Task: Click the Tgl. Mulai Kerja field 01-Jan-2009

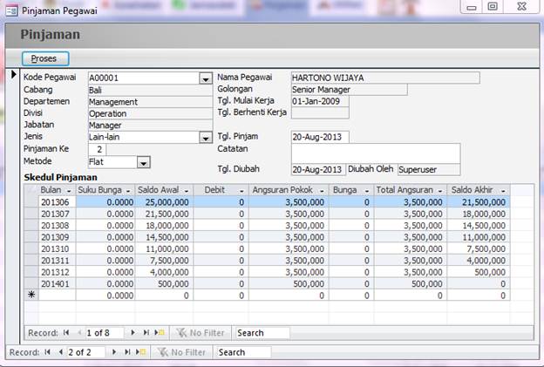Action: pyautogui.click(x=320, y=101)
